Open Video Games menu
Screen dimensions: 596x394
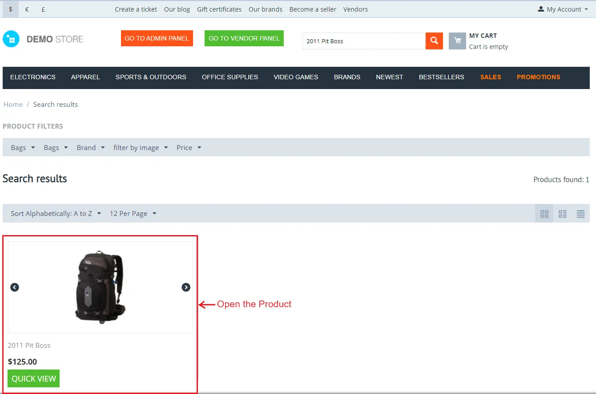point(296,77)
